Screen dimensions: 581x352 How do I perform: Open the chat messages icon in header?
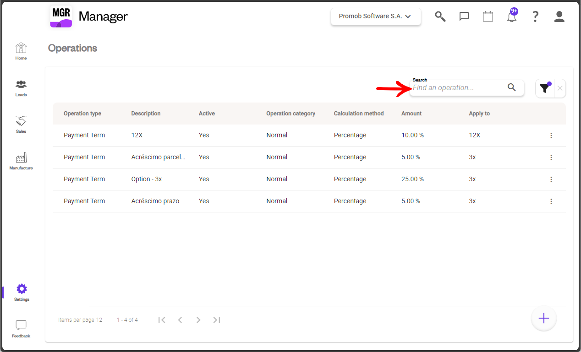pyautogui.click(x=464, y=16)
